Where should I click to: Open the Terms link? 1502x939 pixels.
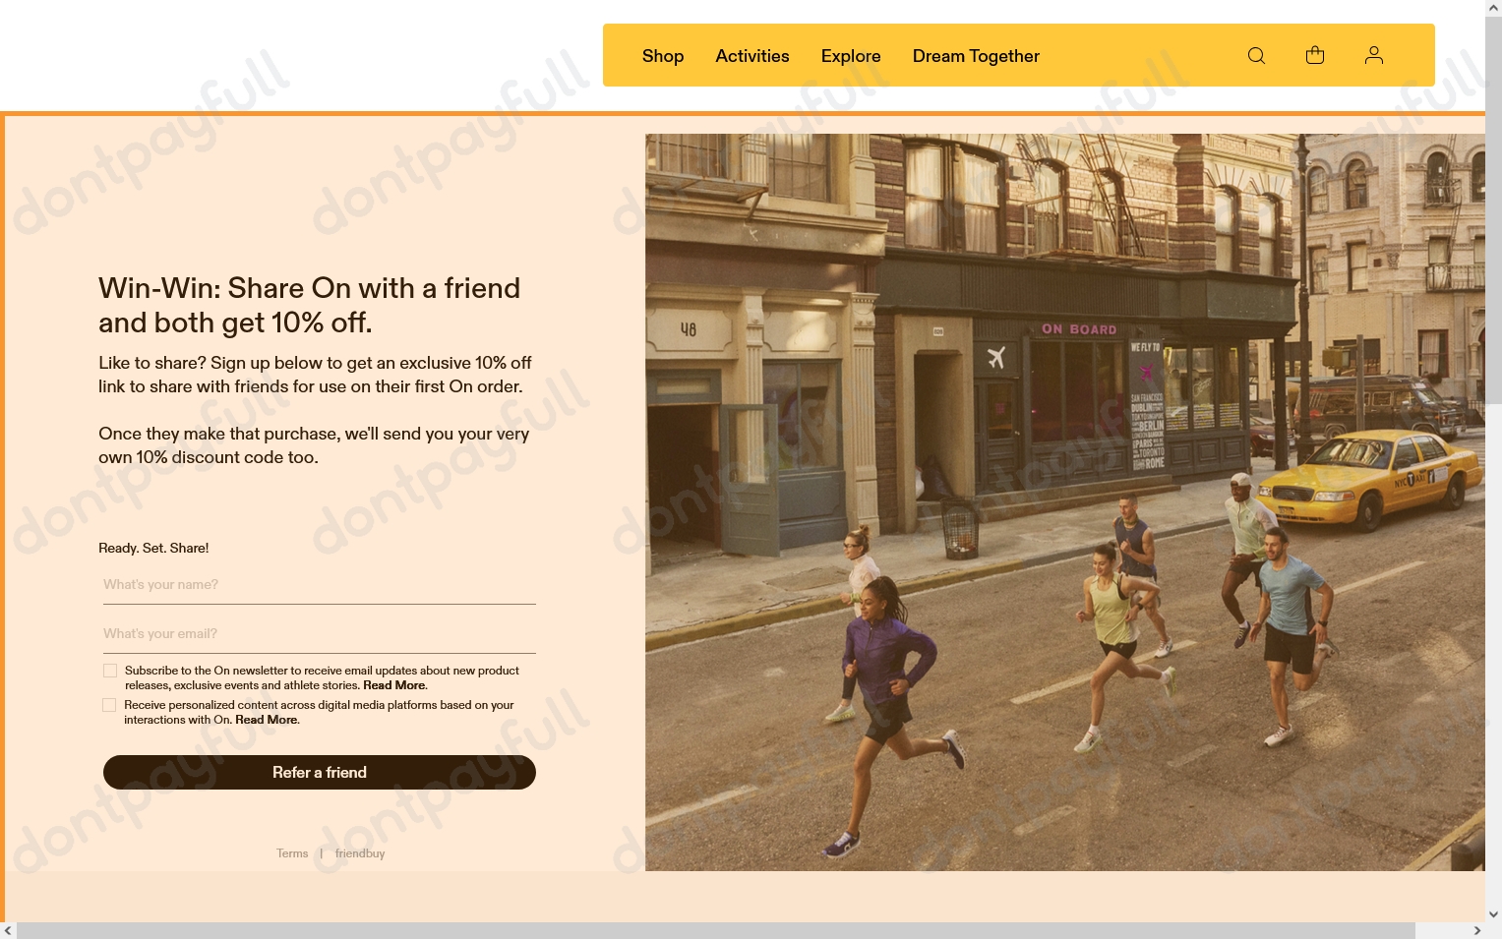point(292,852)
